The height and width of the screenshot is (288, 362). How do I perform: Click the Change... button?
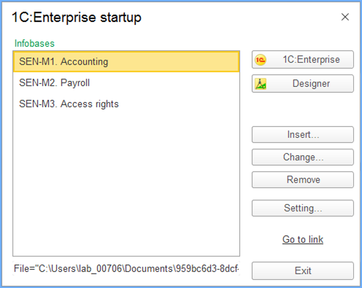coord(303,157)
